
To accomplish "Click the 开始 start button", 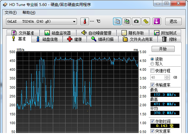I will pos(163,49).
